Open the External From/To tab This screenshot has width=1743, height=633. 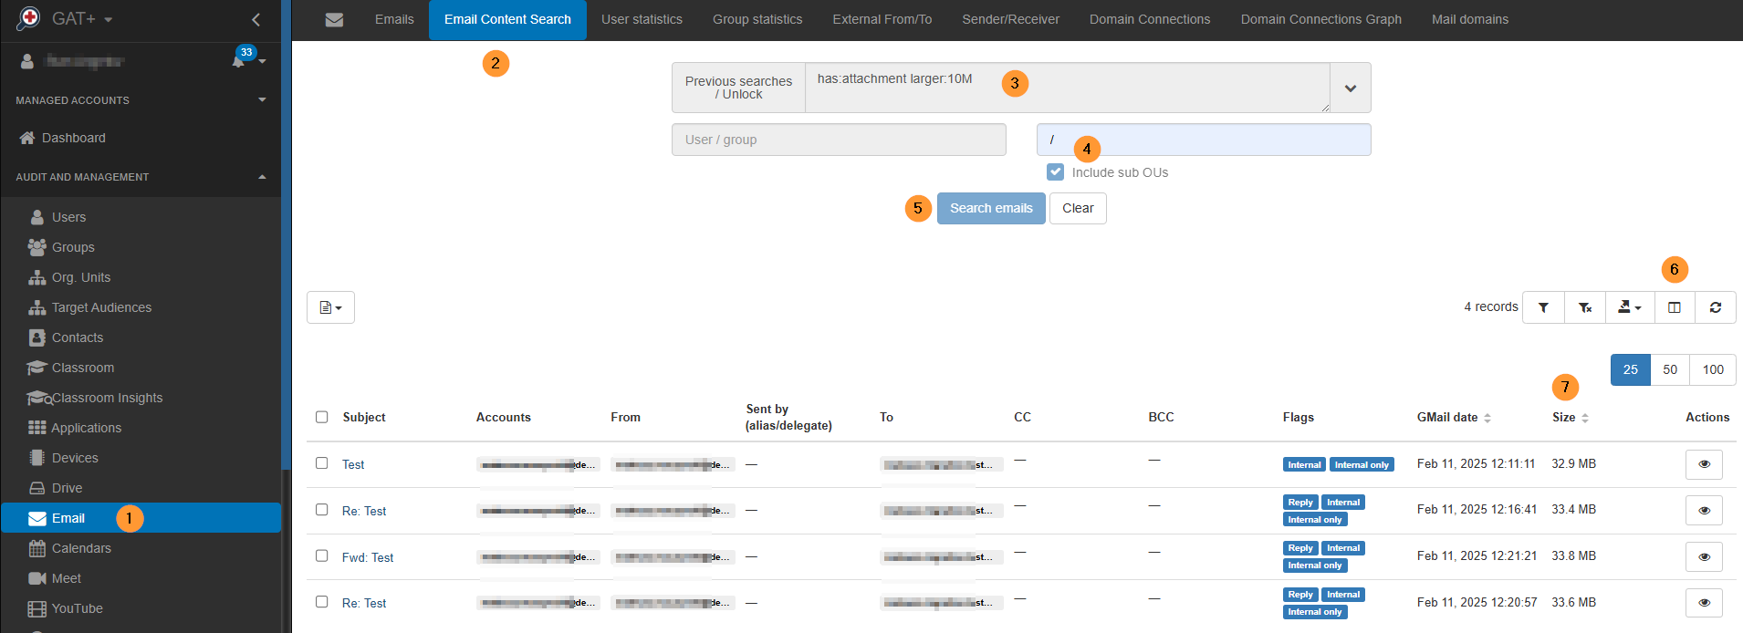[882, 19]
